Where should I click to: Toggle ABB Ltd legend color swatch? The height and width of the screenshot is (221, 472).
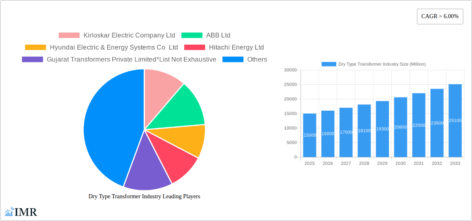tap(192, 35)
